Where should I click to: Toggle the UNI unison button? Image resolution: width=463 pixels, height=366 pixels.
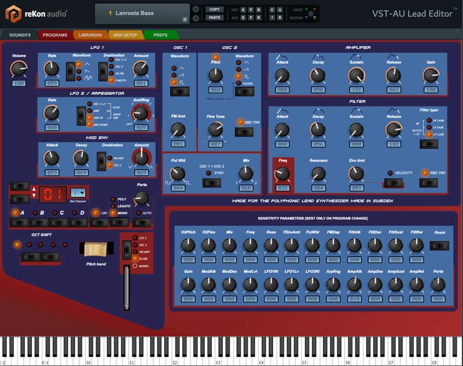coord(99,223)
